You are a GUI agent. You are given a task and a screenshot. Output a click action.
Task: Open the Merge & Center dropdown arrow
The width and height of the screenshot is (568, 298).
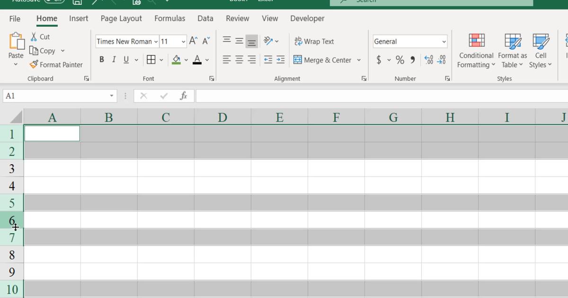pos(359,60)
